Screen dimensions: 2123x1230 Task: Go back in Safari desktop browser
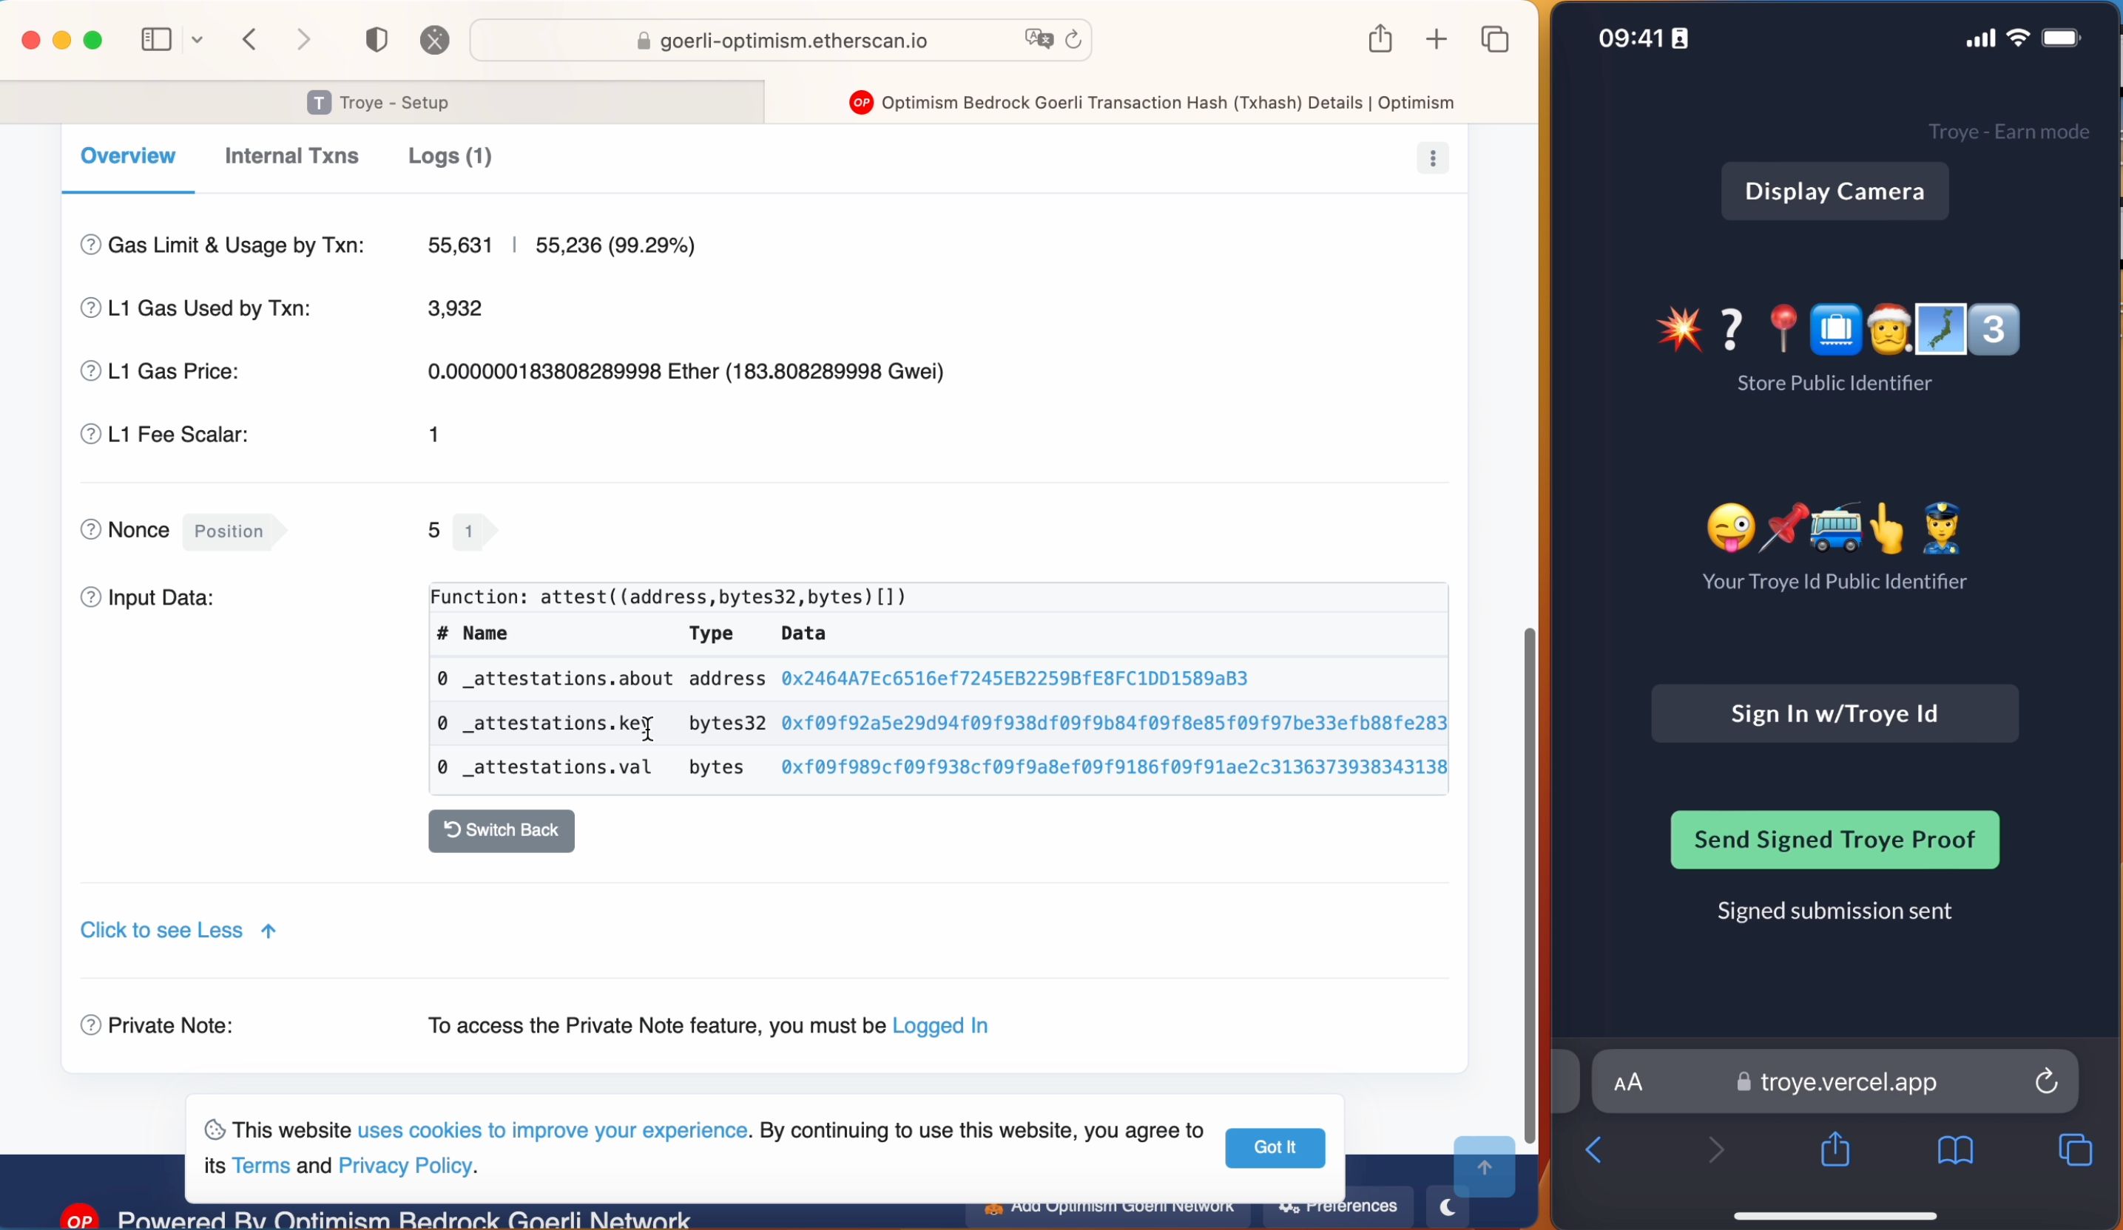pyautogui.click(x=249, y=40)
